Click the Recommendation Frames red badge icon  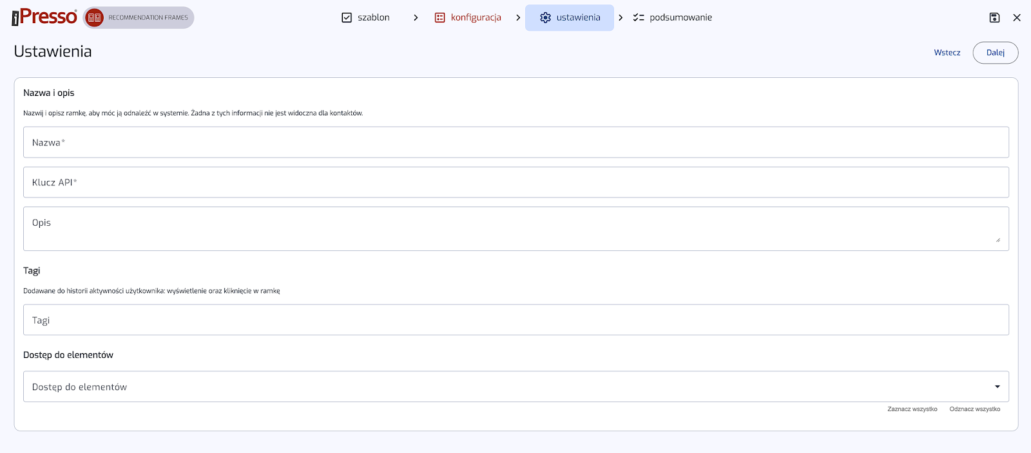95,18
